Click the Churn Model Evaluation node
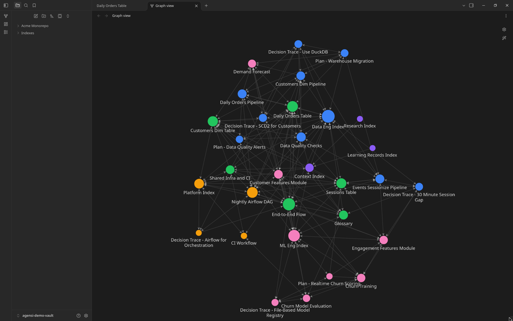Screen dimensions: 513x321 pyautogui.click(x=307, y=298)
